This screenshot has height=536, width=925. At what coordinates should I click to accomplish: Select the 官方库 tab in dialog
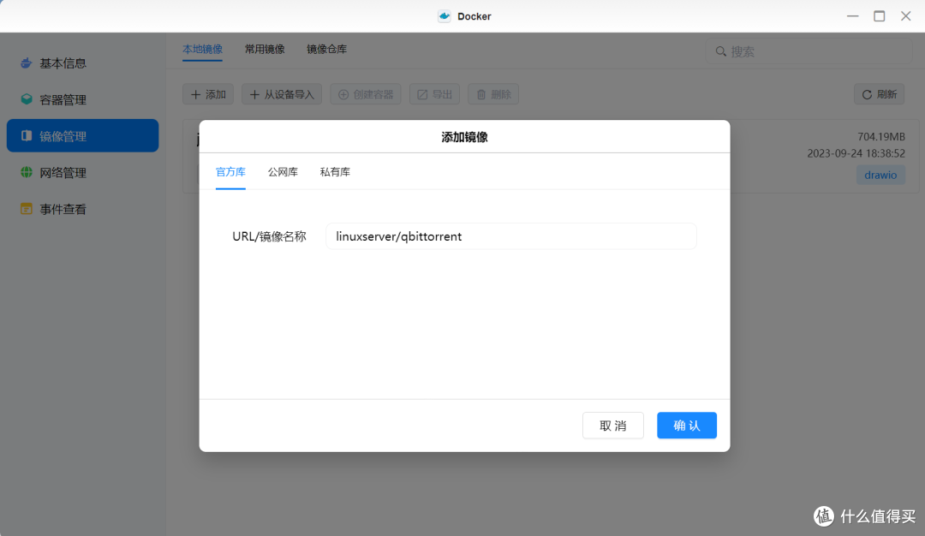230,172
